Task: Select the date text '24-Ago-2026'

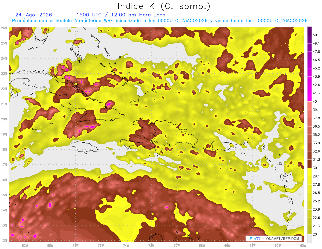Action: click(x=34, y=15)
